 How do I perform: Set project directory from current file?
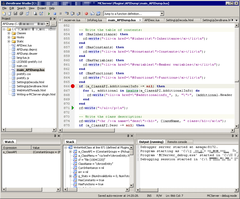pos(27,14)
